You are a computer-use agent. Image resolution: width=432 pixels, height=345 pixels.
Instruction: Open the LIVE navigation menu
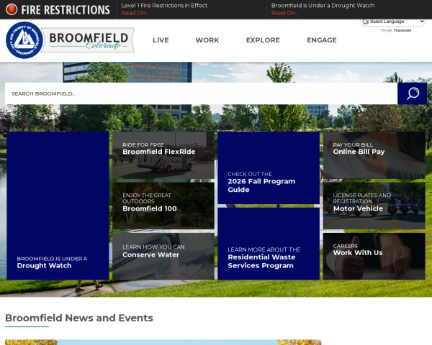(x=161, y=40)
